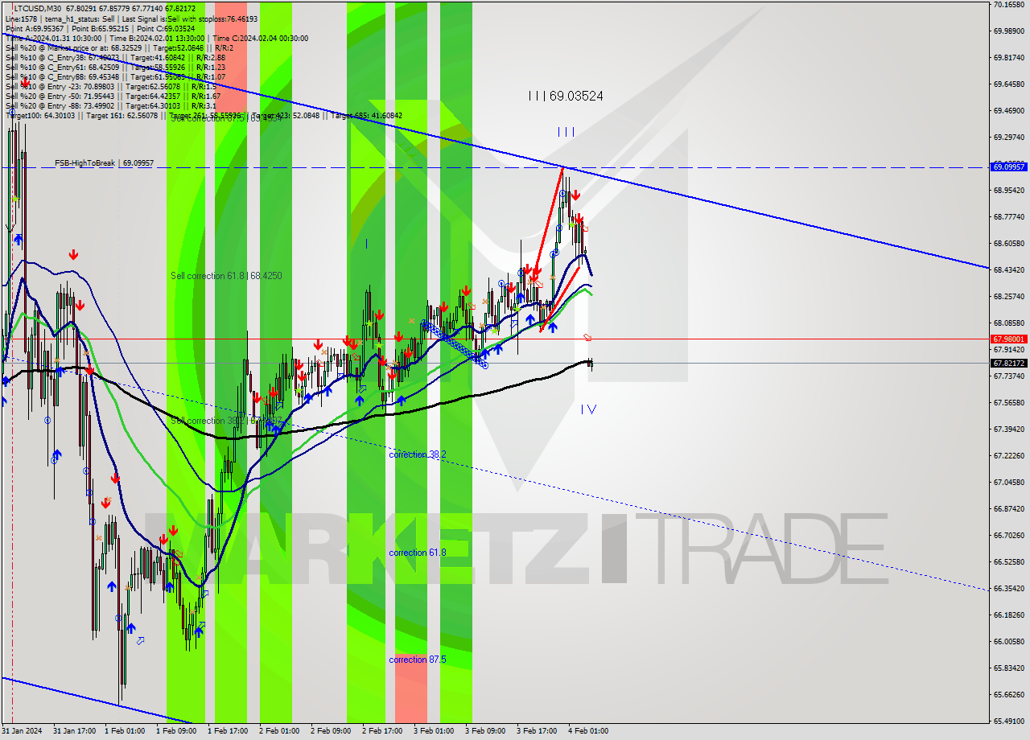Click the 68.60580 price axis label
This screenshot has width=1030, height=740.
coord(1009,244)
